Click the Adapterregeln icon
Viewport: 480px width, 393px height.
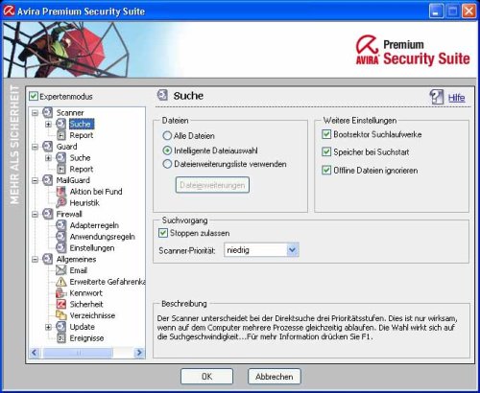coord(60,225)
